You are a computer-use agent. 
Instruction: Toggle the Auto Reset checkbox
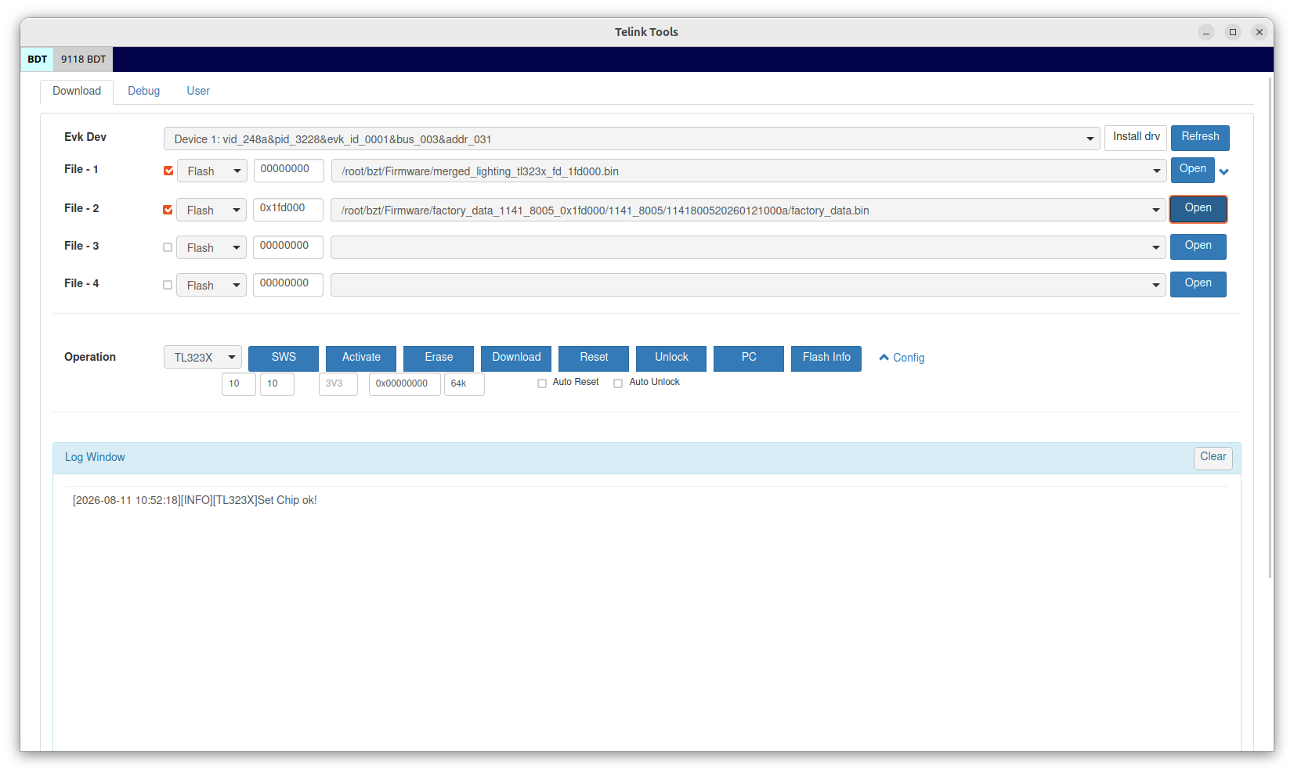[542, 383]
